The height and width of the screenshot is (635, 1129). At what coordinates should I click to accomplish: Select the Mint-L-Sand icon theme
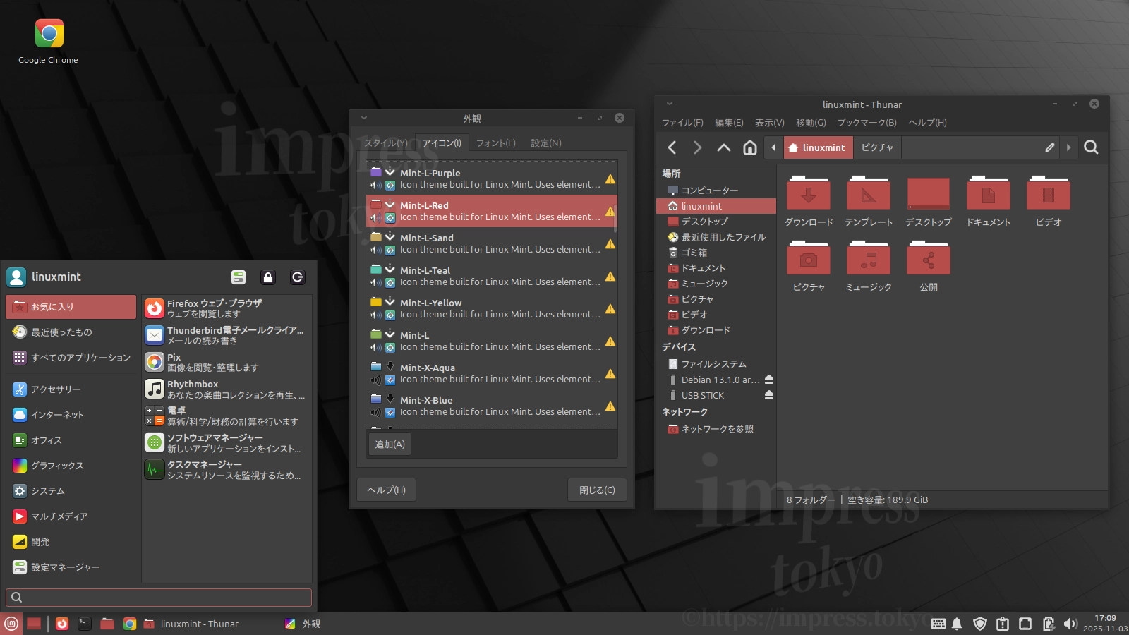(x=492, y=243)
